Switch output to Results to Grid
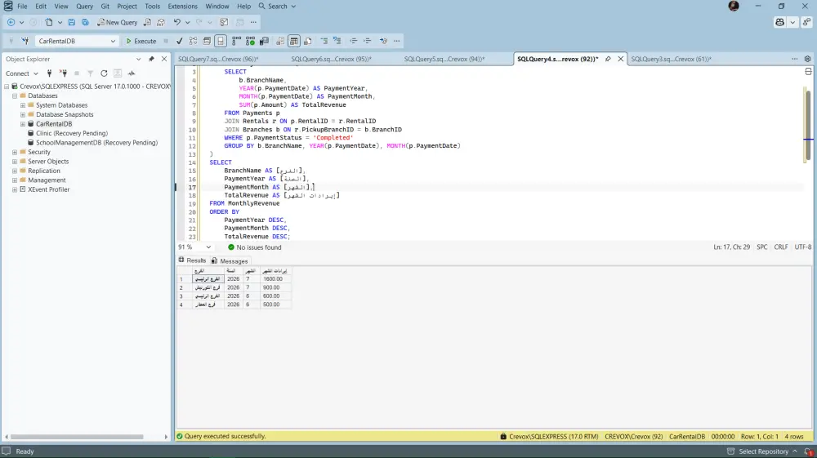This screenshot has height=458, width=817. pos(294,41)
